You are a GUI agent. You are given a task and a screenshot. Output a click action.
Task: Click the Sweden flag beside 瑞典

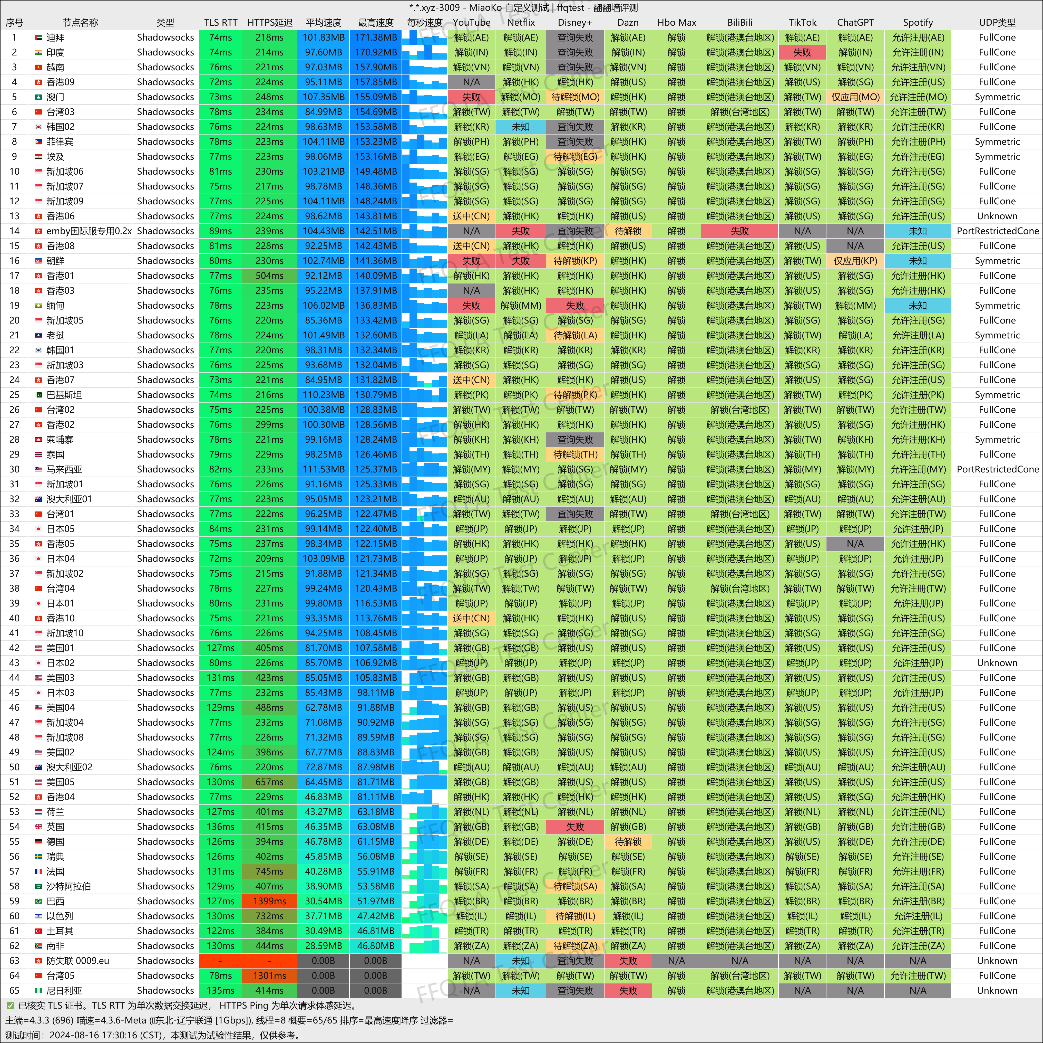point(38,857)
